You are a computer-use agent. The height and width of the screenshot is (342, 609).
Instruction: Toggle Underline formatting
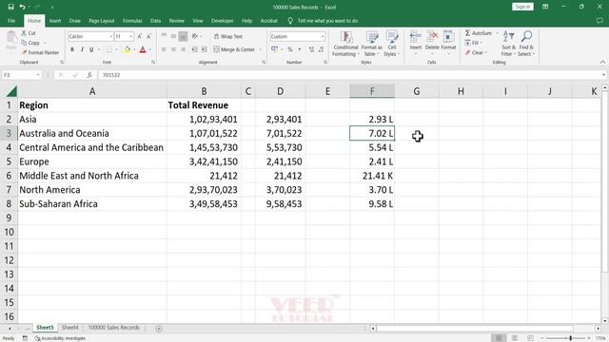coord(91,49)
